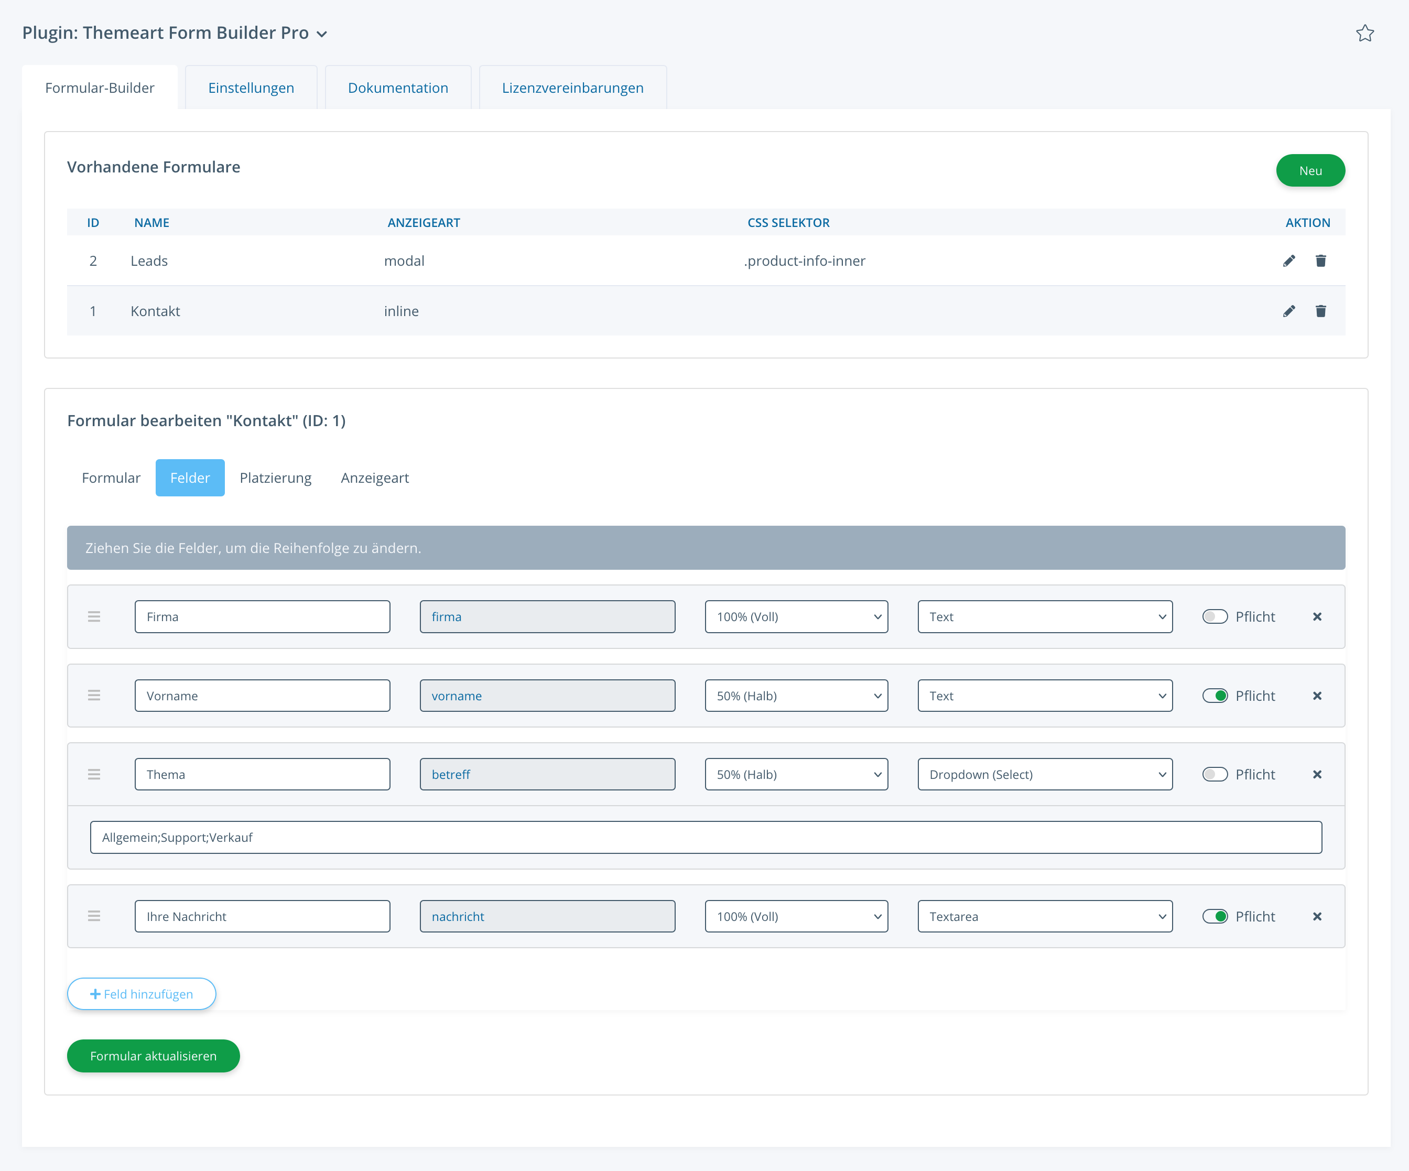1409x1171 pixels.
Task: Open the Platzierung sub-tab
Action: 275,478
